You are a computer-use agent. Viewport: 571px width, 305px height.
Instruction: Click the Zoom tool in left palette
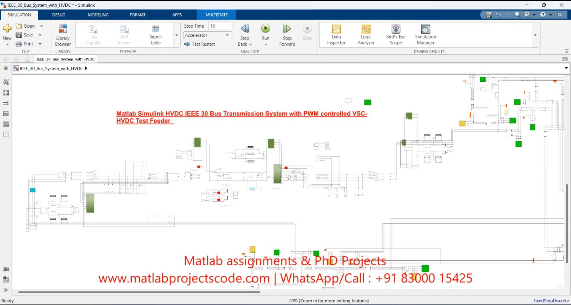6,82
